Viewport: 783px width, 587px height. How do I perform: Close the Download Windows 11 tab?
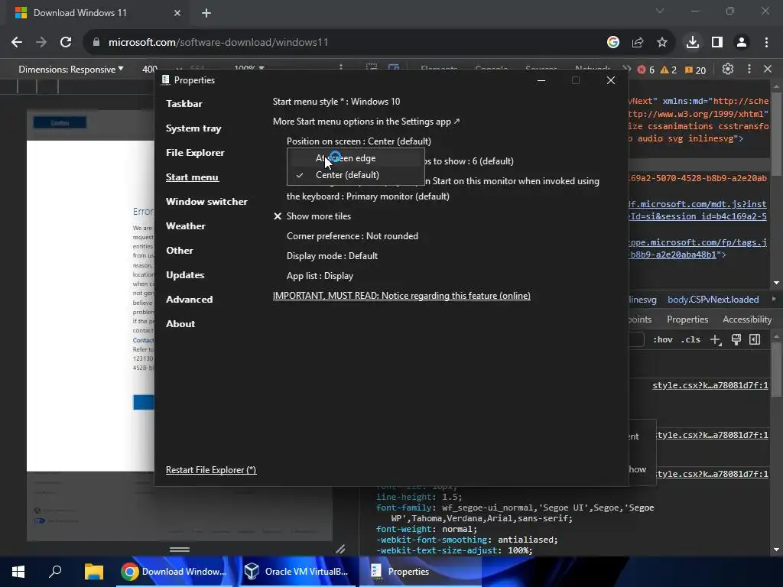click(x=177, y=13)
